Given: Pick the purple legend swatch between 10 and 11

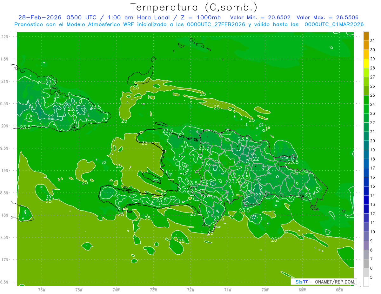Looking at the screenshot, I should coord(366,227).
